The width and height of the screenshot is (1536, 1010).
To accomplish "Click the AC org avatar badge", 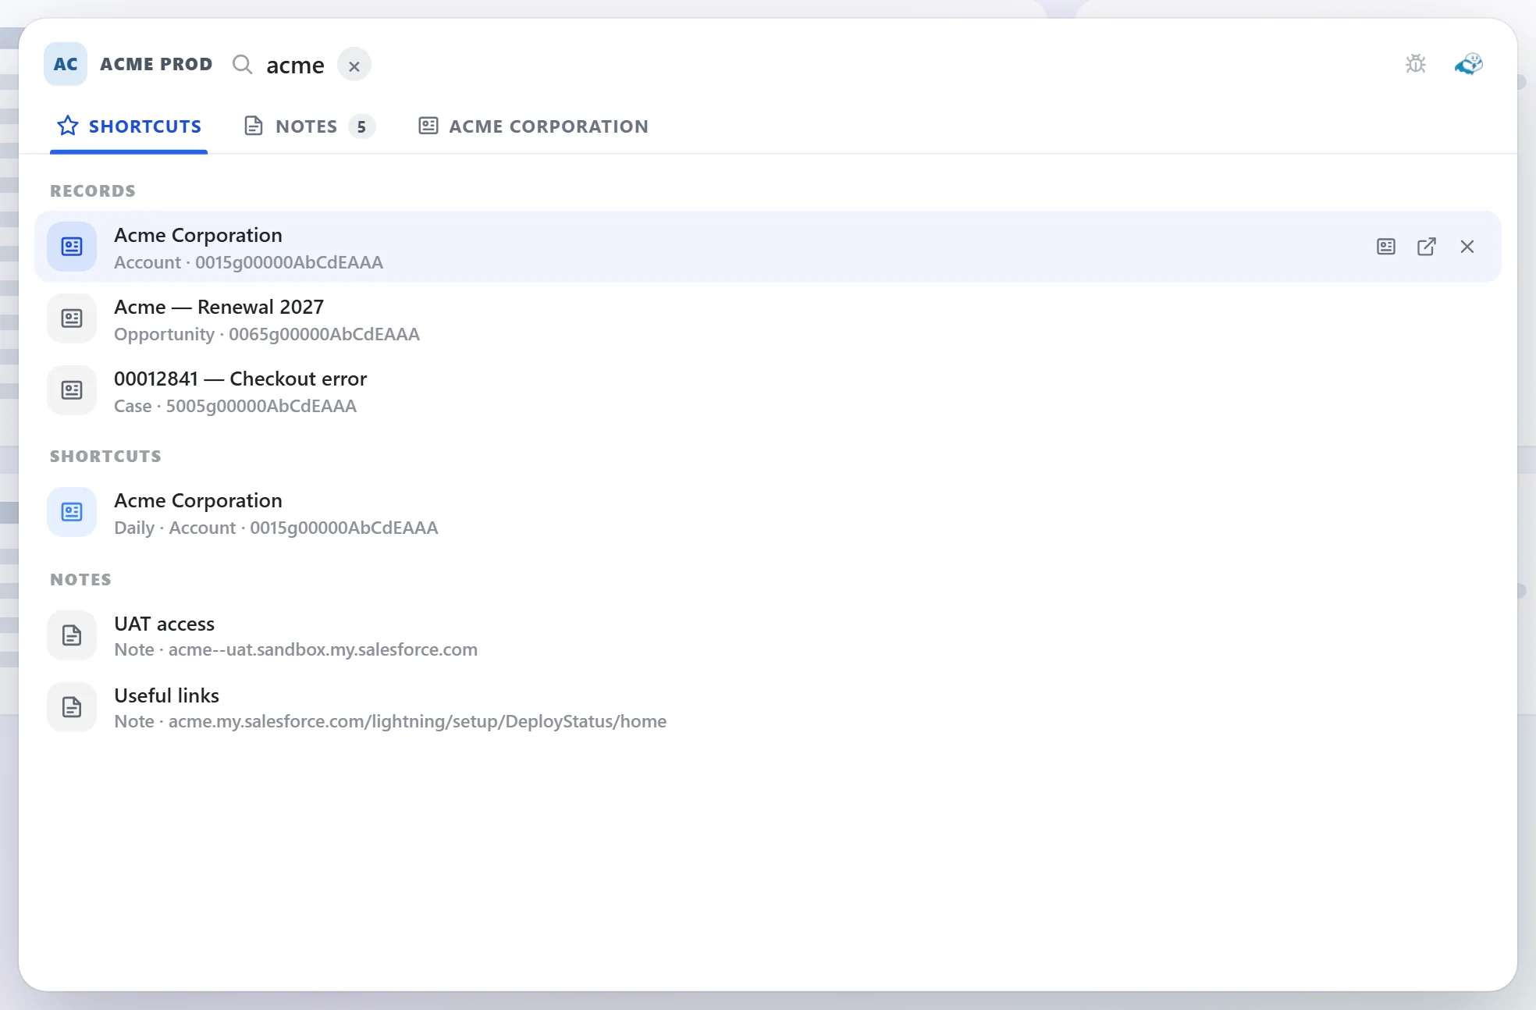I will tap(66, 64).
